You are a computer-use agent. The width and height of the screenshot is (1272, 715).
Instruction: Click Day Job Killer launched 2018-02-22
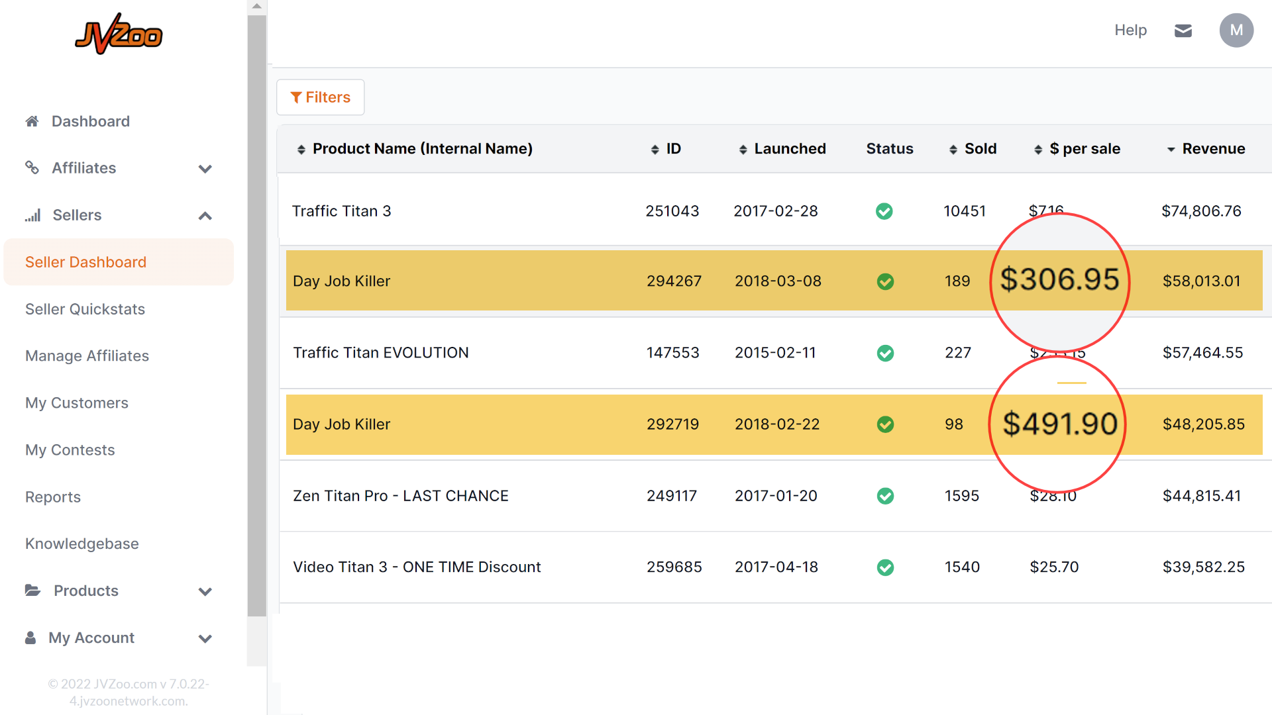tap(777, 424)
